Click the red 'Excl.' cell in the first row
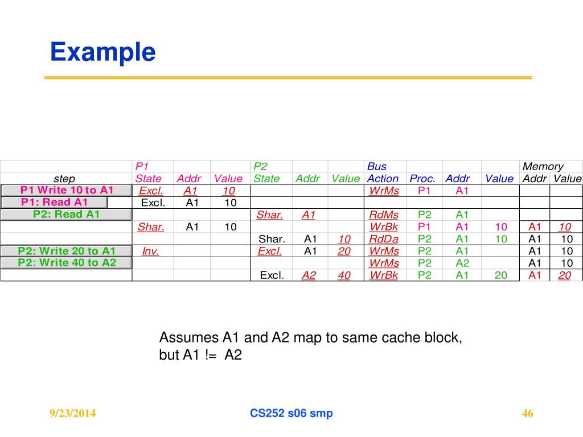This screenshot has height=437, width=583. pyautogui.click(x=150, y=191)
